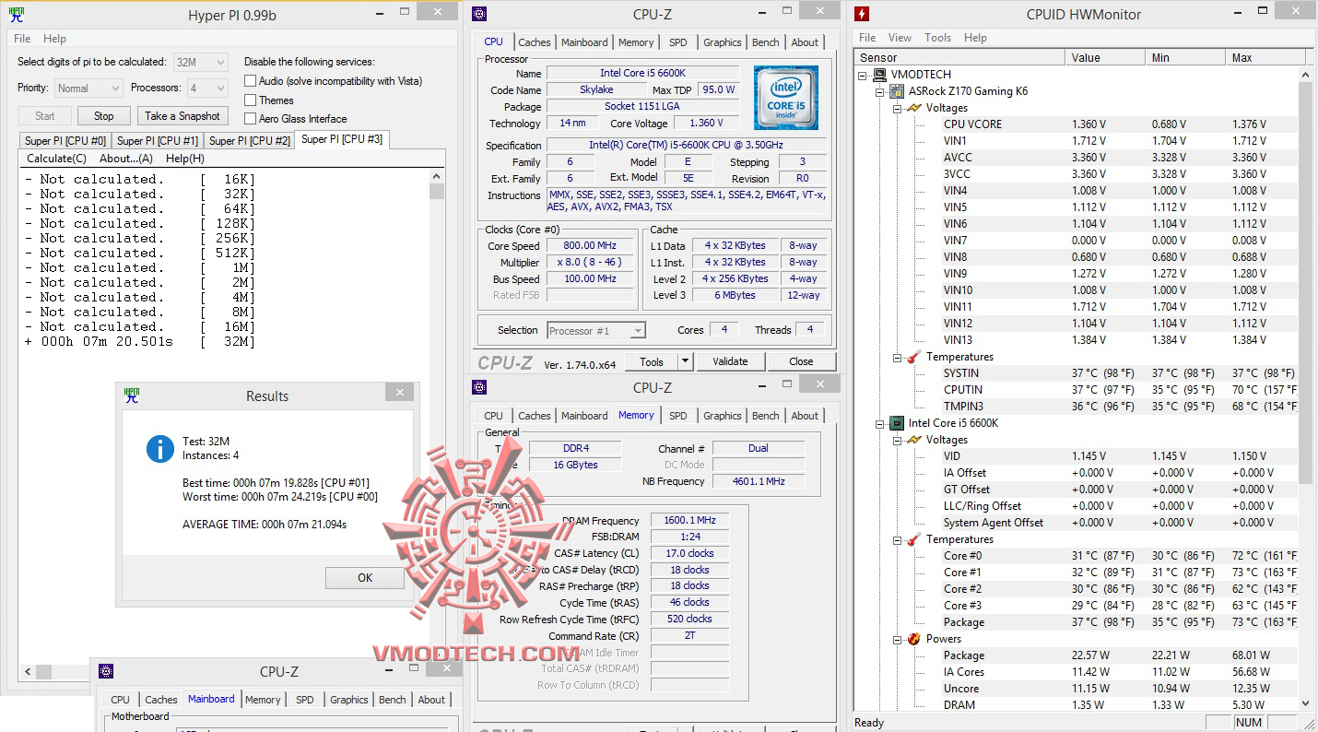The height and width of the screenshot is (732, 1318).
Task: Click the Sensor column header in HWMonitor
Action: point(959,57)
